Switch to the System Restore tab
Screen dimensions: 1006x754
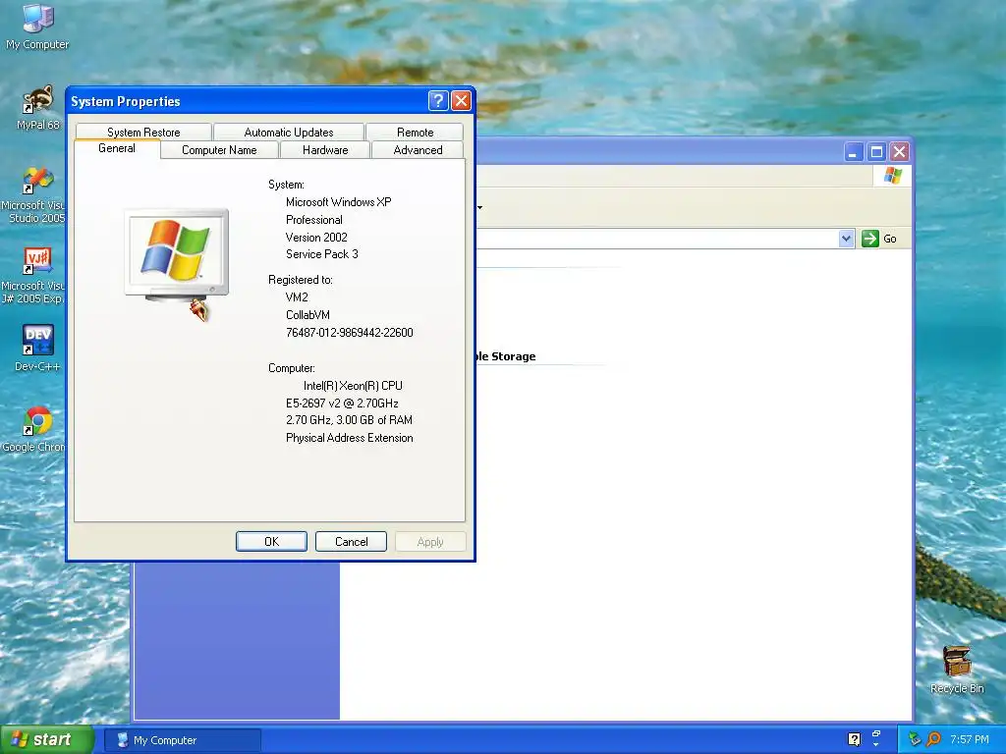click(x=143, y=133)
